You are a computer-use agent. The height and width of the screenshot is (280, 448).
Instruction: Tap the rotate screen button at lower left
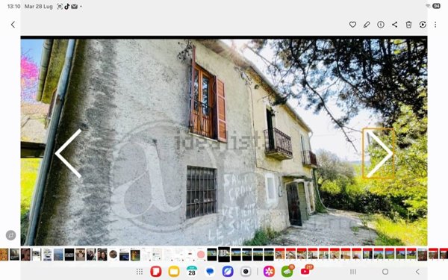11,235
